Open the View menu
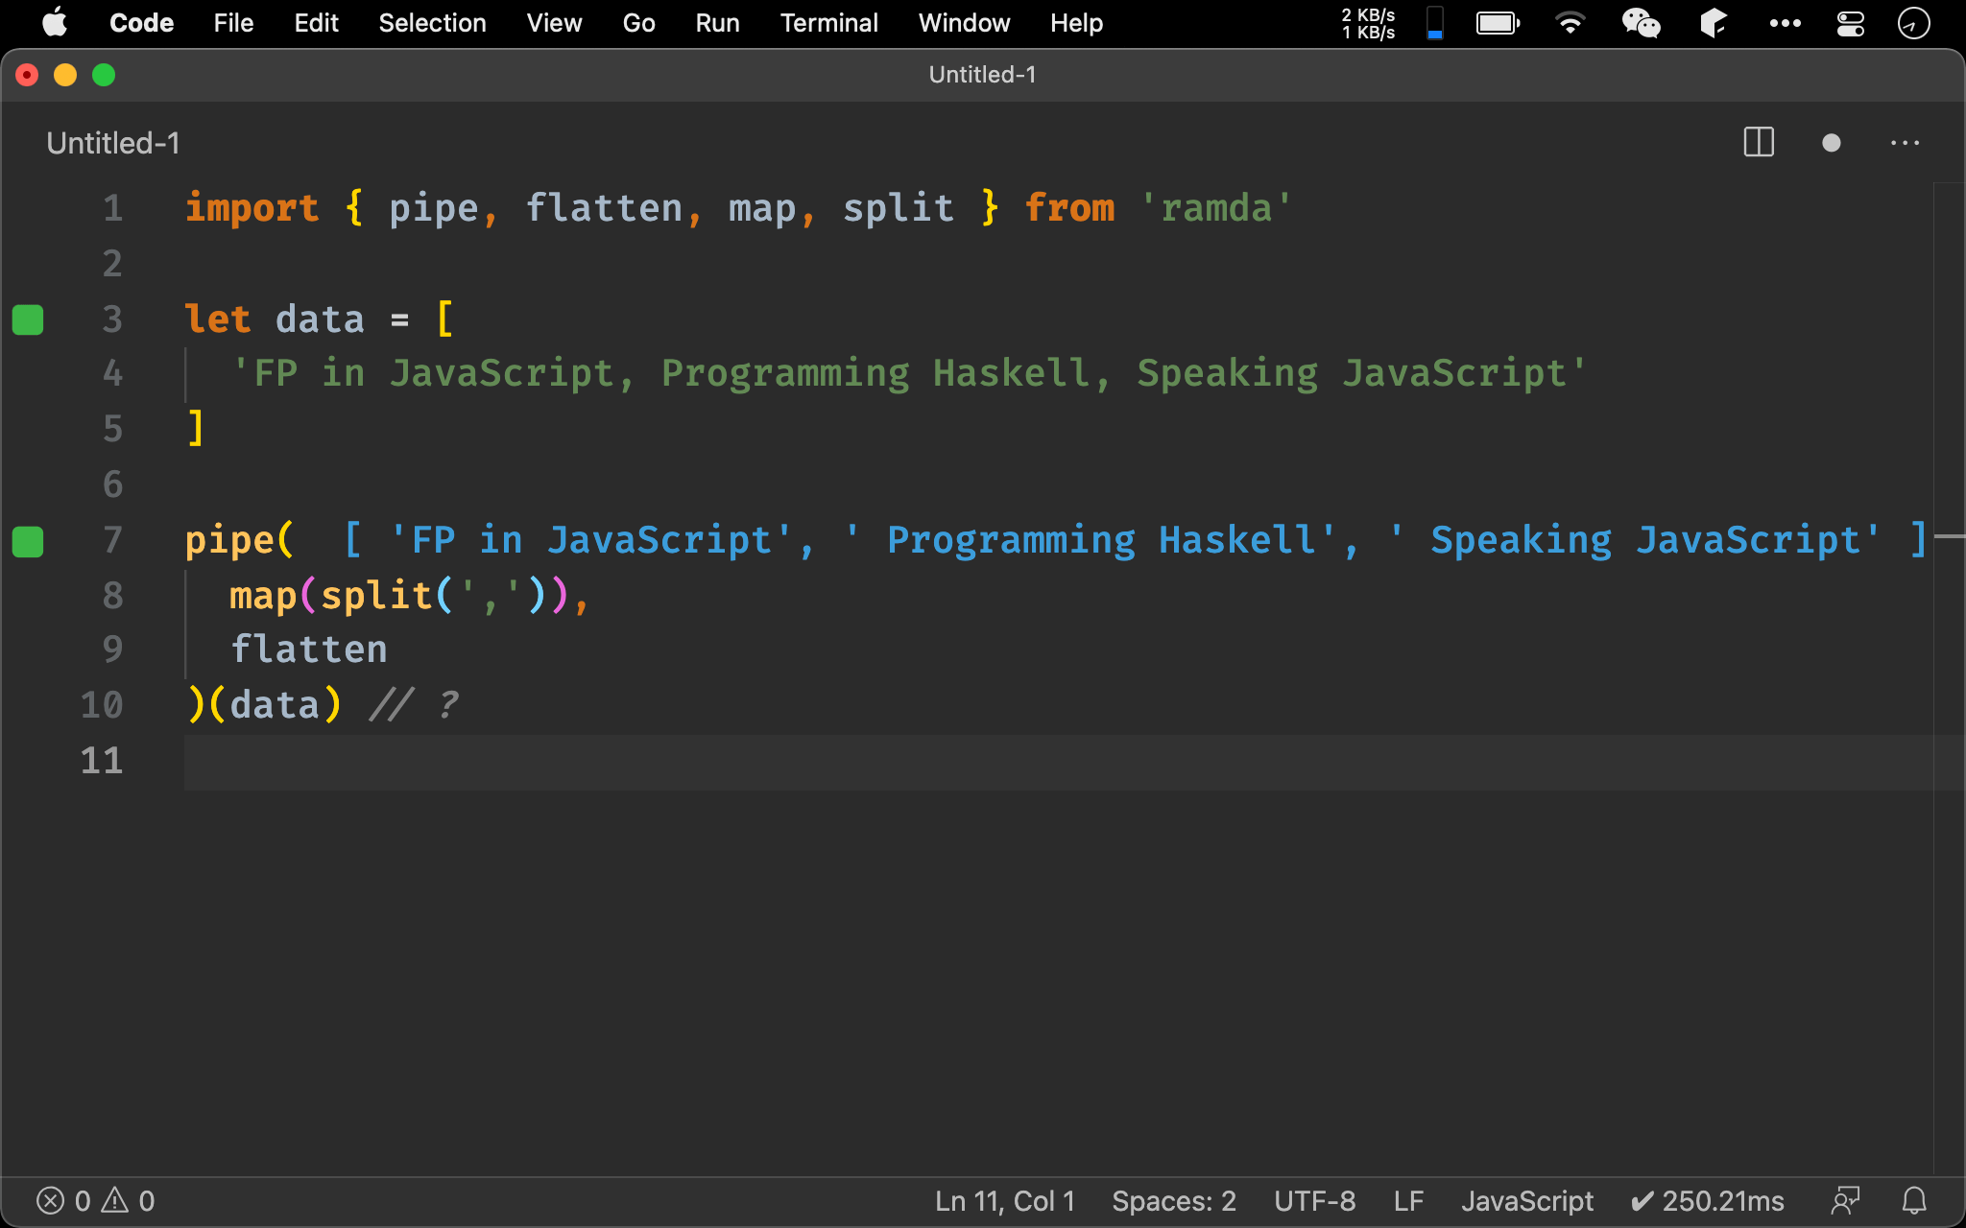 pyautogui.click(x=554, y=23)
